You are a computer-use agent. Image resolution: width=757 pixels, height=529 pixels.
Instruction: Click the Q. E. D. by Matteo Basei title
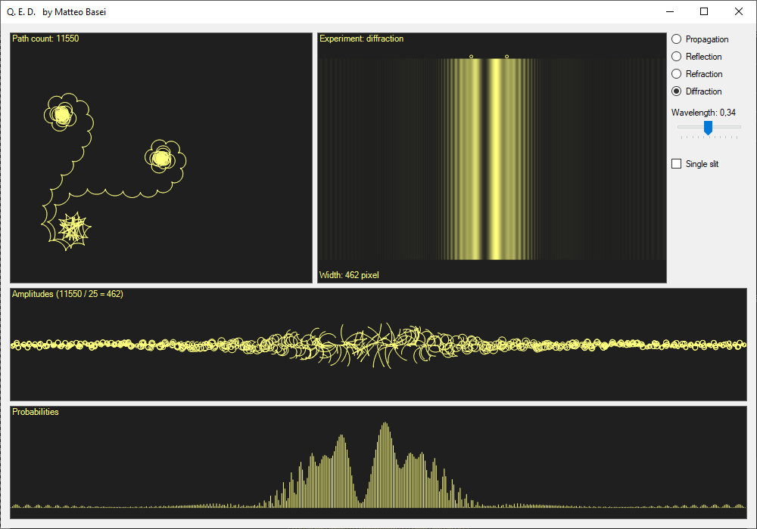point(57,12)
